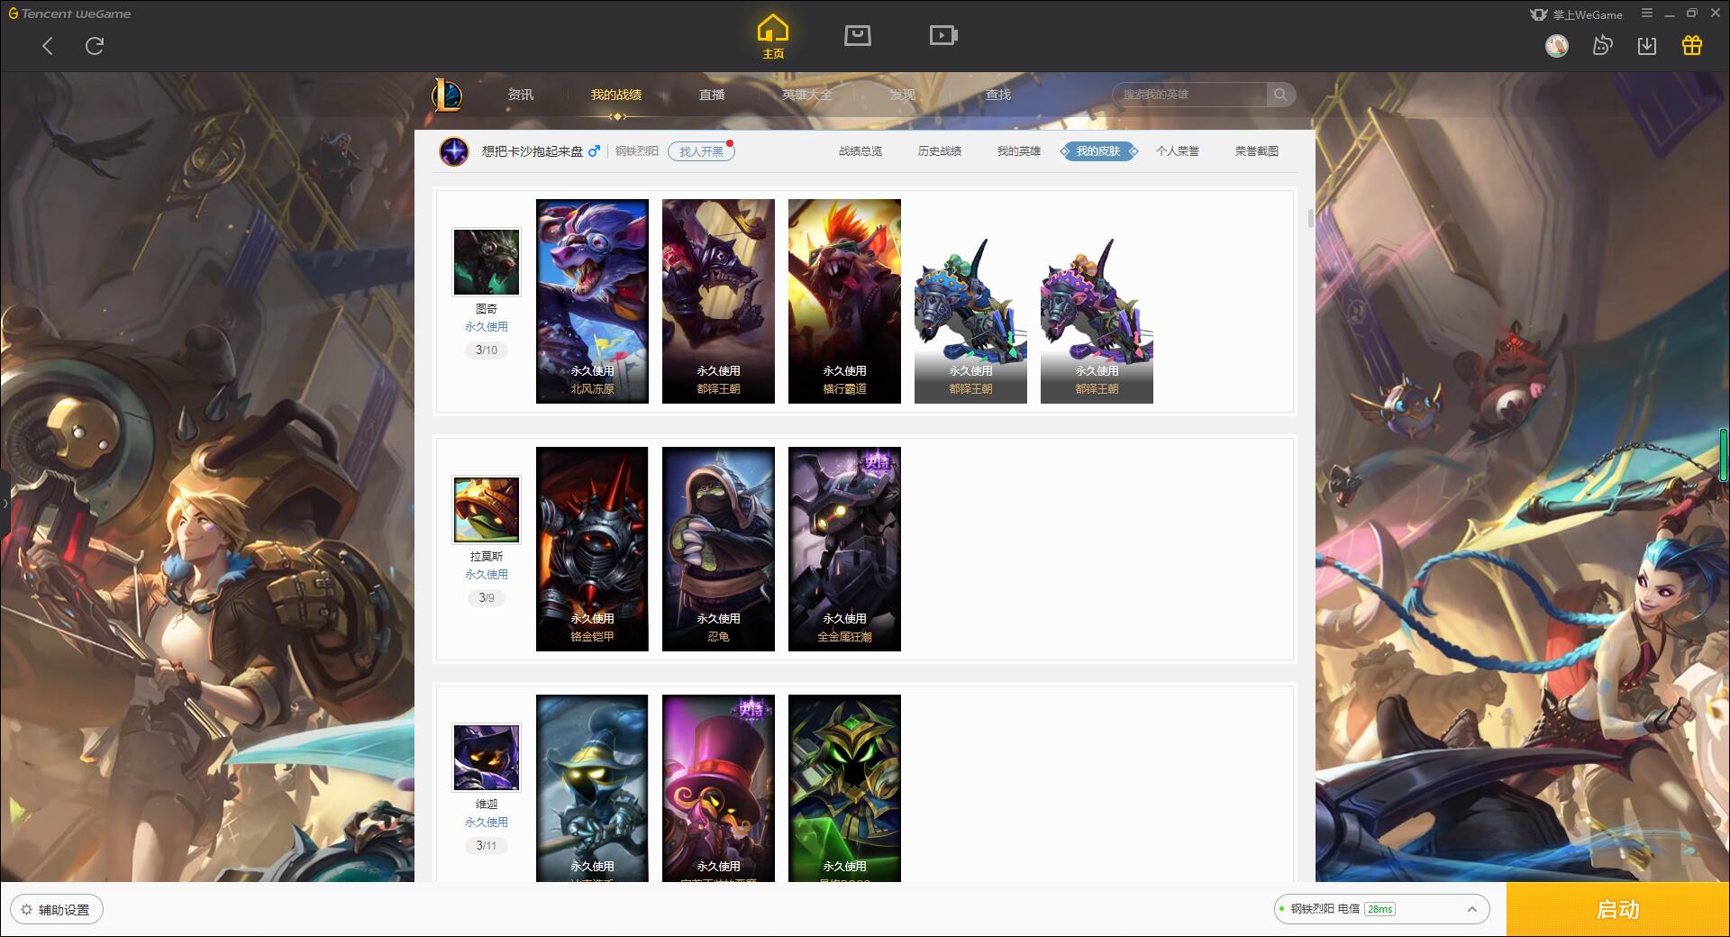
Task: Click the left-edge side panel expand arrow
Action: 5,504
